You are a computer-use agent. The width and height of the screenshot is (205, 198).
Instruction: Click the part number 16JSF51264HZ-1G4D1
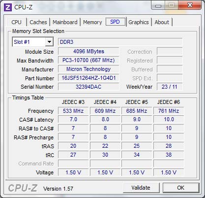(x=88, y=78)
